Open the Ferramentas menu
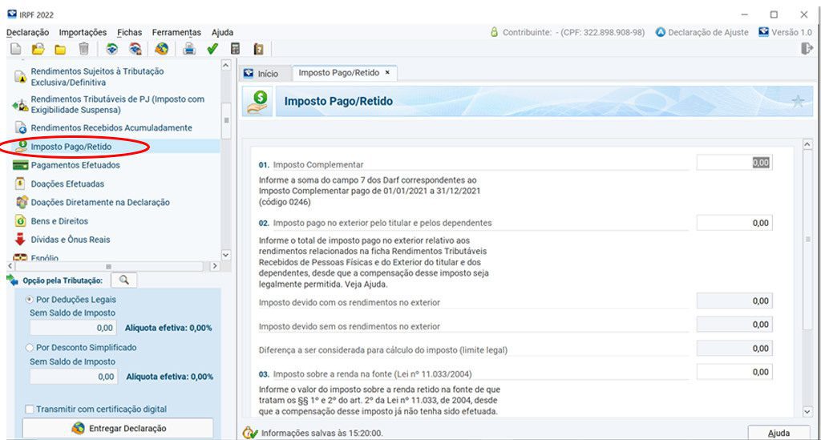Image resolution: width=821 pixels, height=440 pixels. tap(176, 32)
